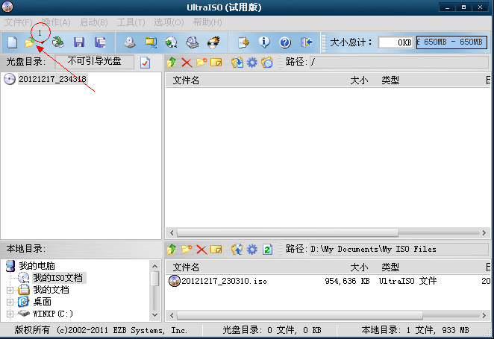Click the notepad-with-gear icon in main toolbar
Screen dimensions: 494x339
[x=243, y=42]
